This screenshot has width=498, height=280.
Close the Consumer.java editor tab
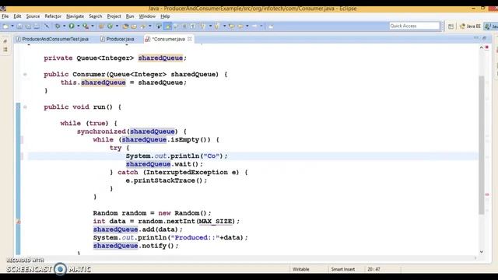pos(190,39)
